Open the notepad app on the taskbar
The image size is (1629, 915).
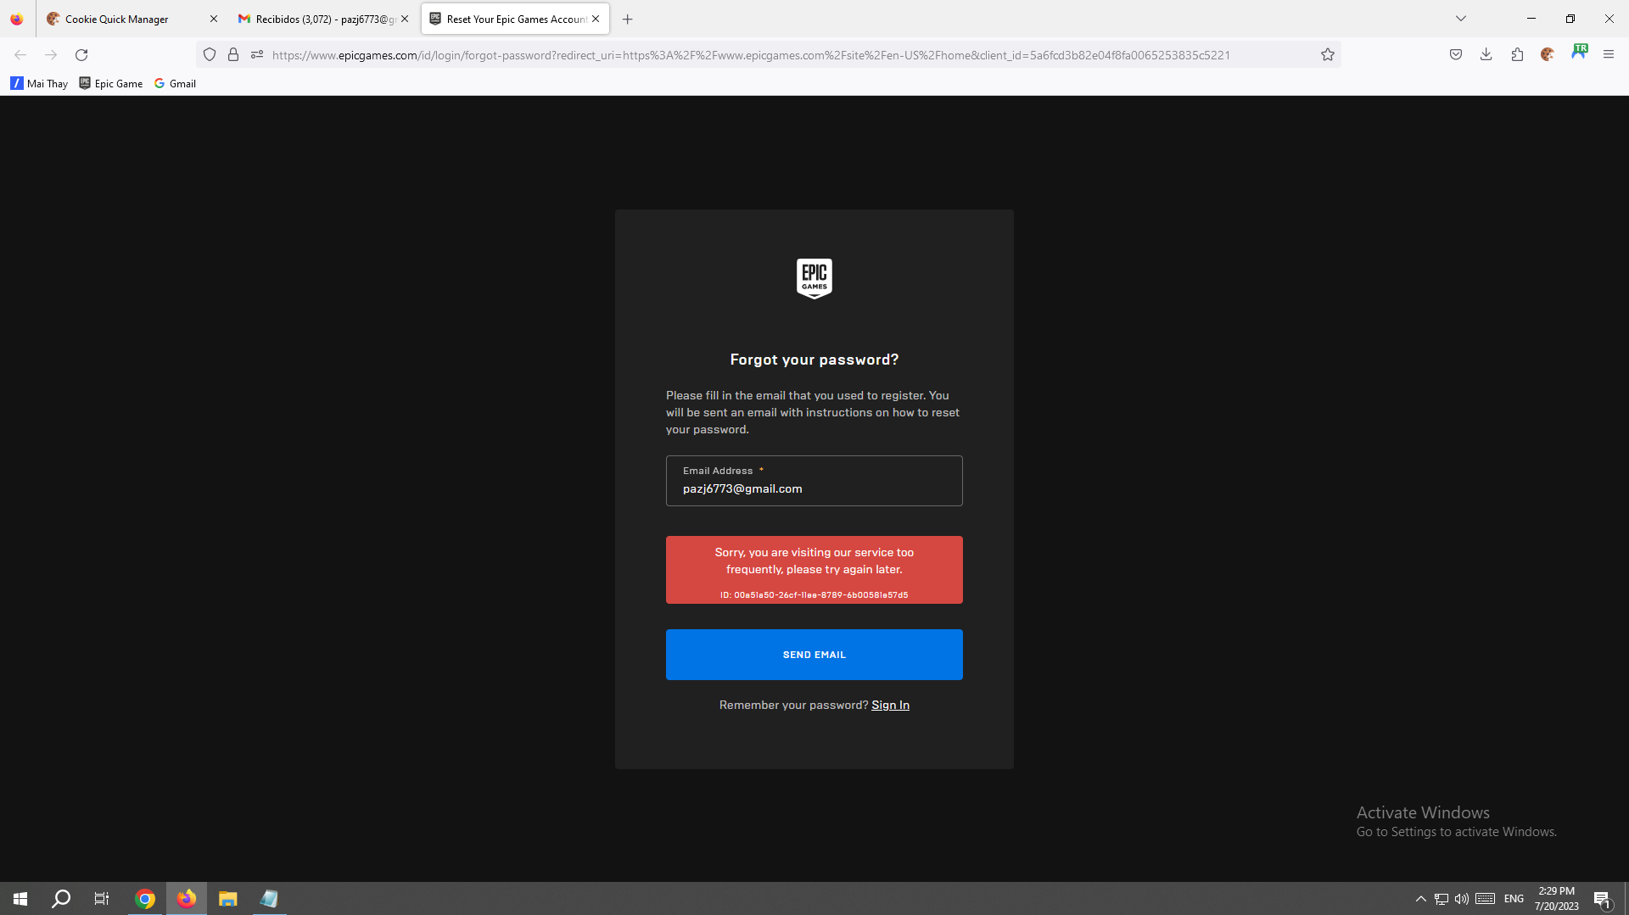point(269,899)
